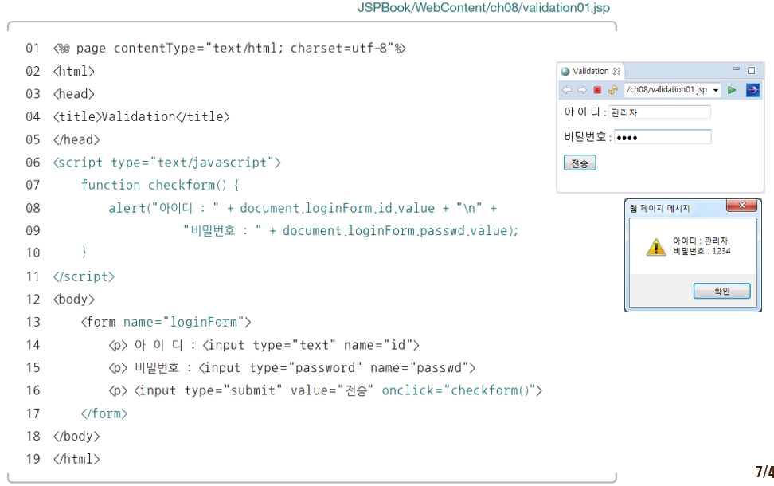Close the 웹 페이지 메시지 dialog
Image resolution: width=774 pixels, height=486 pixels.
click(741, 206)
